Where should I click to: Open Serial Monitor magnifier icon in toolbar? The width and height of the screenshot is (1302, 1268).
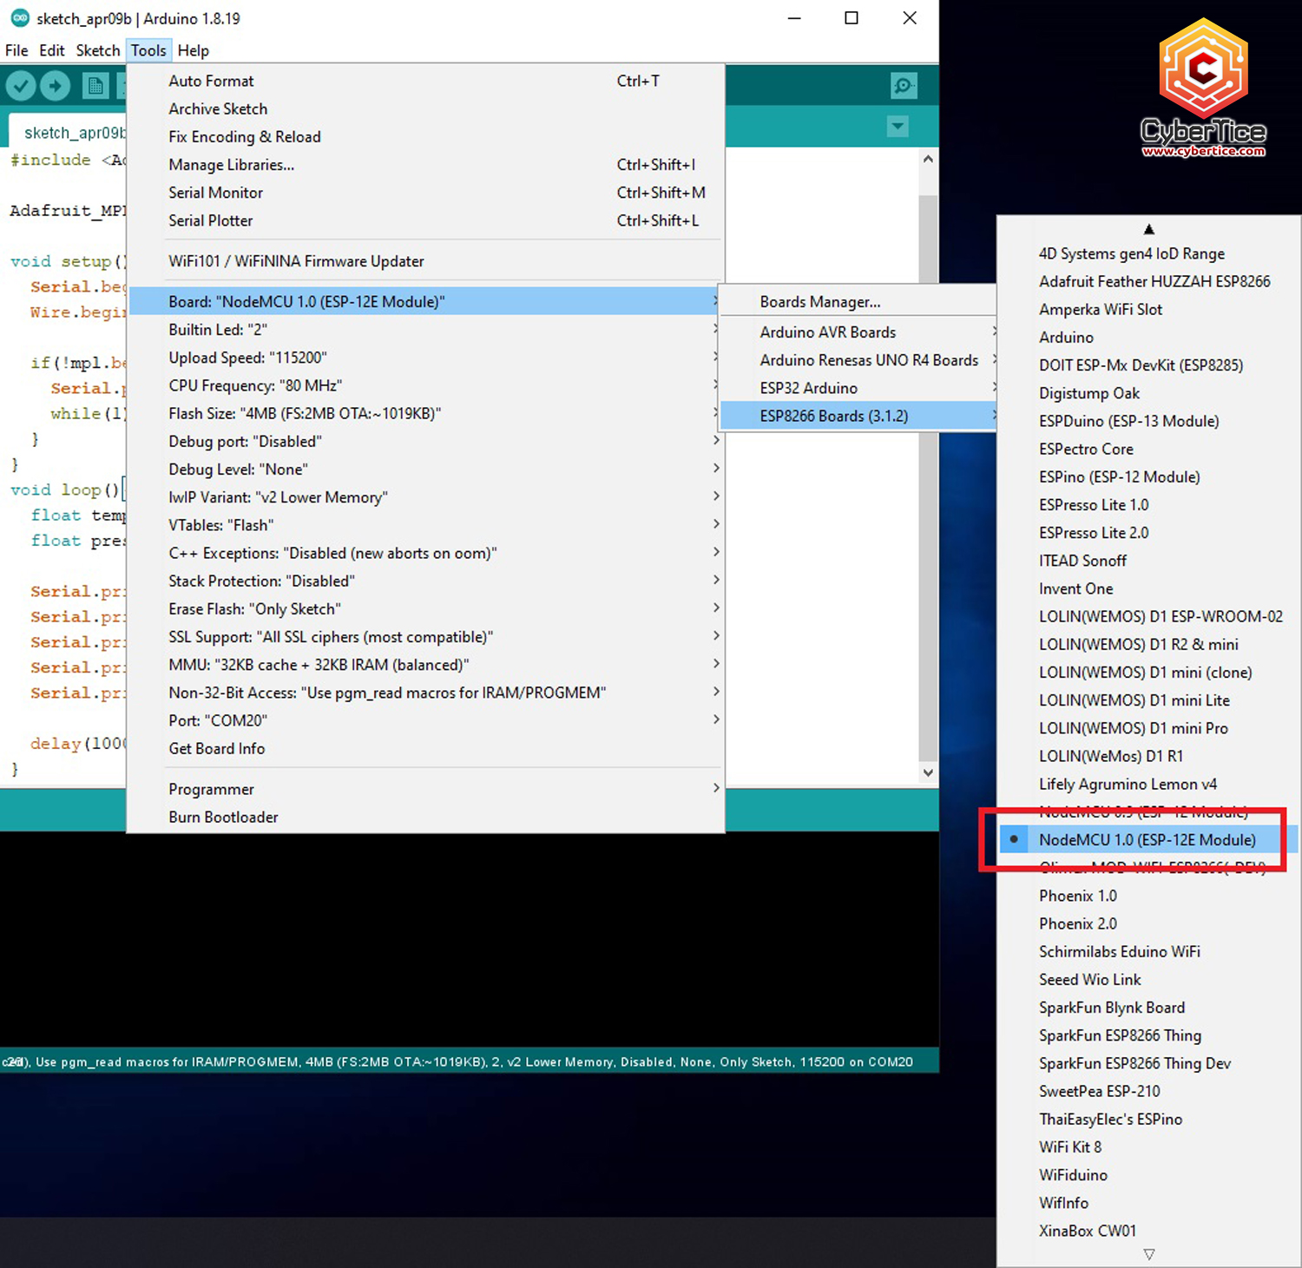click(904, 85)
